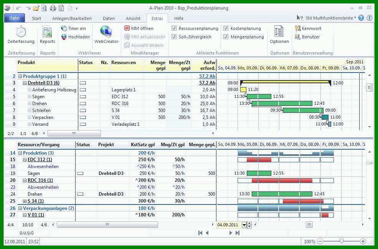
Task: Click the zoom slider handle in status bar
Action: click(x=342, y=241)
